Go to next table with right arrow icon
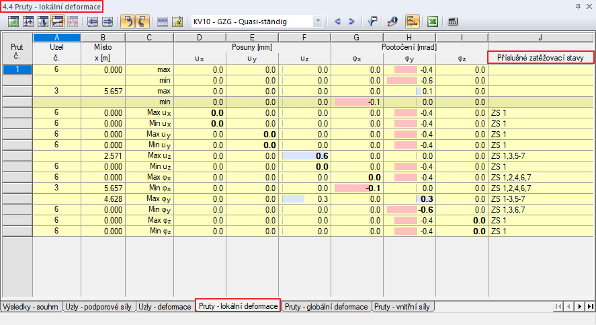This screenshot has width=596, height=325. (x=108, y=22)
